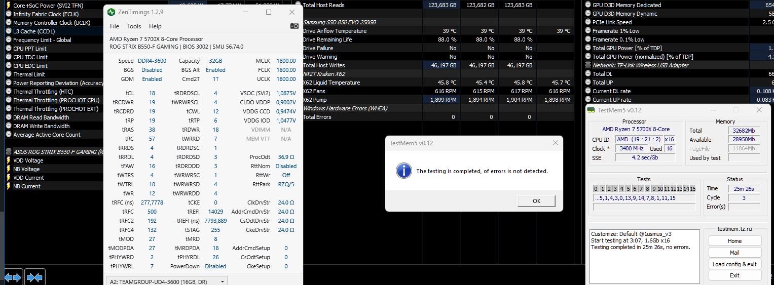
Task: Click the DRAM Read Bandwidth sensor icon
Action: pyautogui.click(x=9, y=117)
